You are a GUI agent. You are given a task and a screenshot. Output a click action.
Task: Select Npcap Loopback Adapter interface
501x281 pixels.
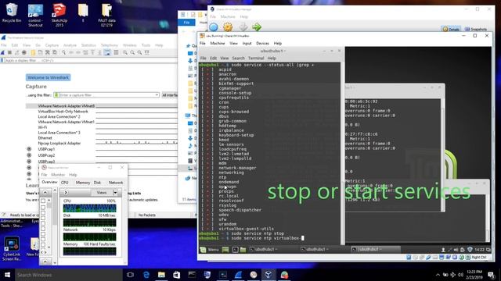point(59,143)
